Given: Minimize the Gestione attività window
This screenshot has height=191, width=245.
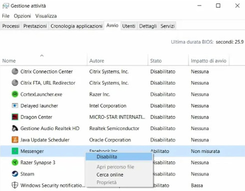Looking at the screenshot, I should [199, 5].
